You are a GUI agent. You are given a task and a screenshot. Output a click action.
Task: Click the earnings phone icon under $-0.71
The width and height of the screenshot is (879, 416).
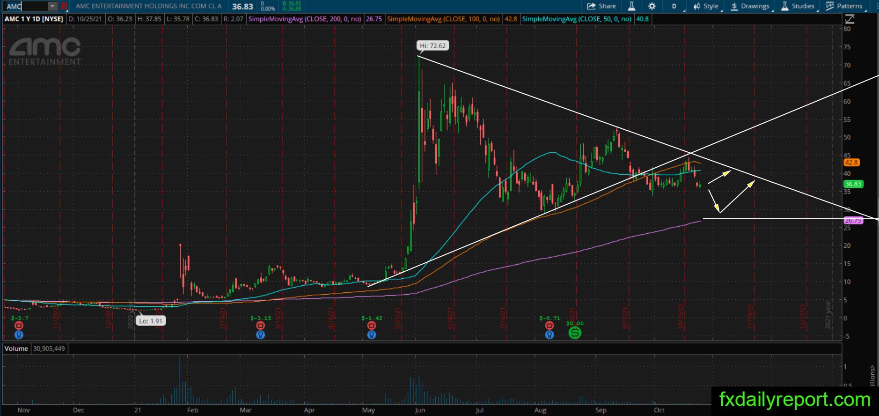click(549, 326)
